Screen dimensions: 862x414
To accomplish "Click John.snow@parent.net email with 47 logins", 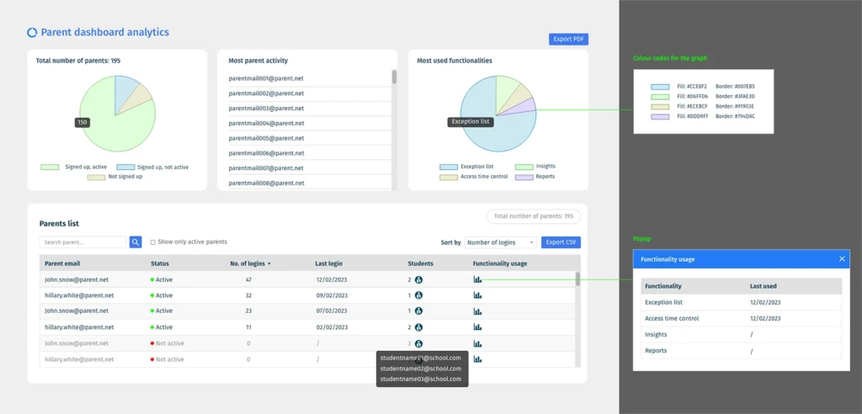I will 77,280.
